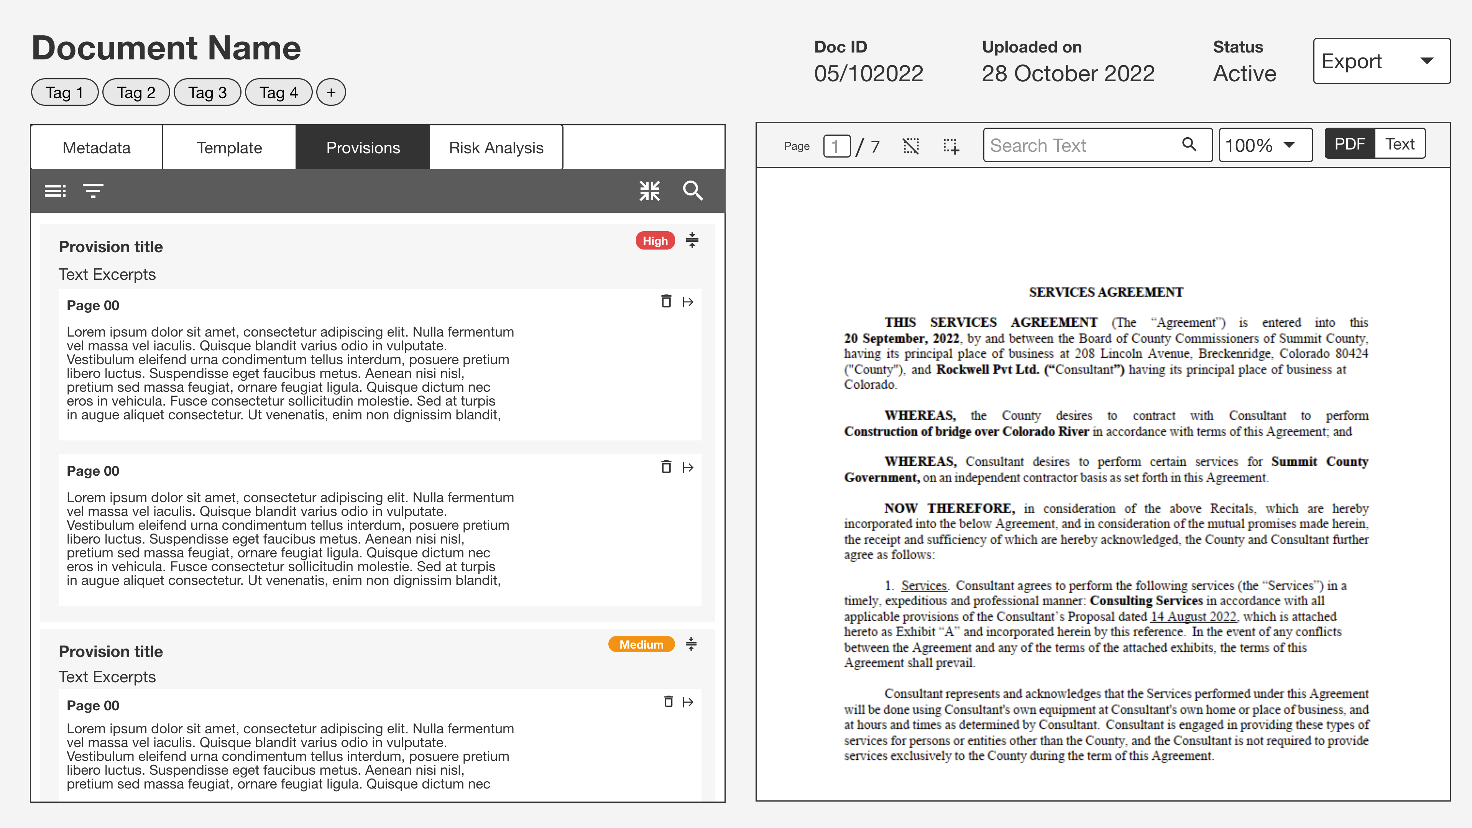The width and height of the screenshot is (1472, 828).
Task: Switch to the Risk Analysis tab
Action: pyautogui.click(x=495, y=148)
